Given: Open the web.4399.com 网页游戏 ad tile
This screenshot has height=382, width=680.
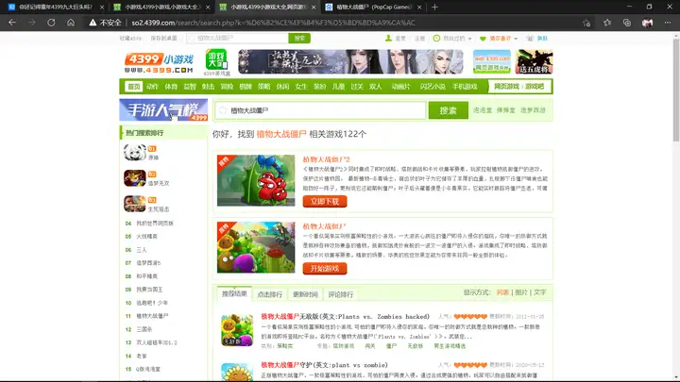Looking at the screenshot, I should (492, 61).
